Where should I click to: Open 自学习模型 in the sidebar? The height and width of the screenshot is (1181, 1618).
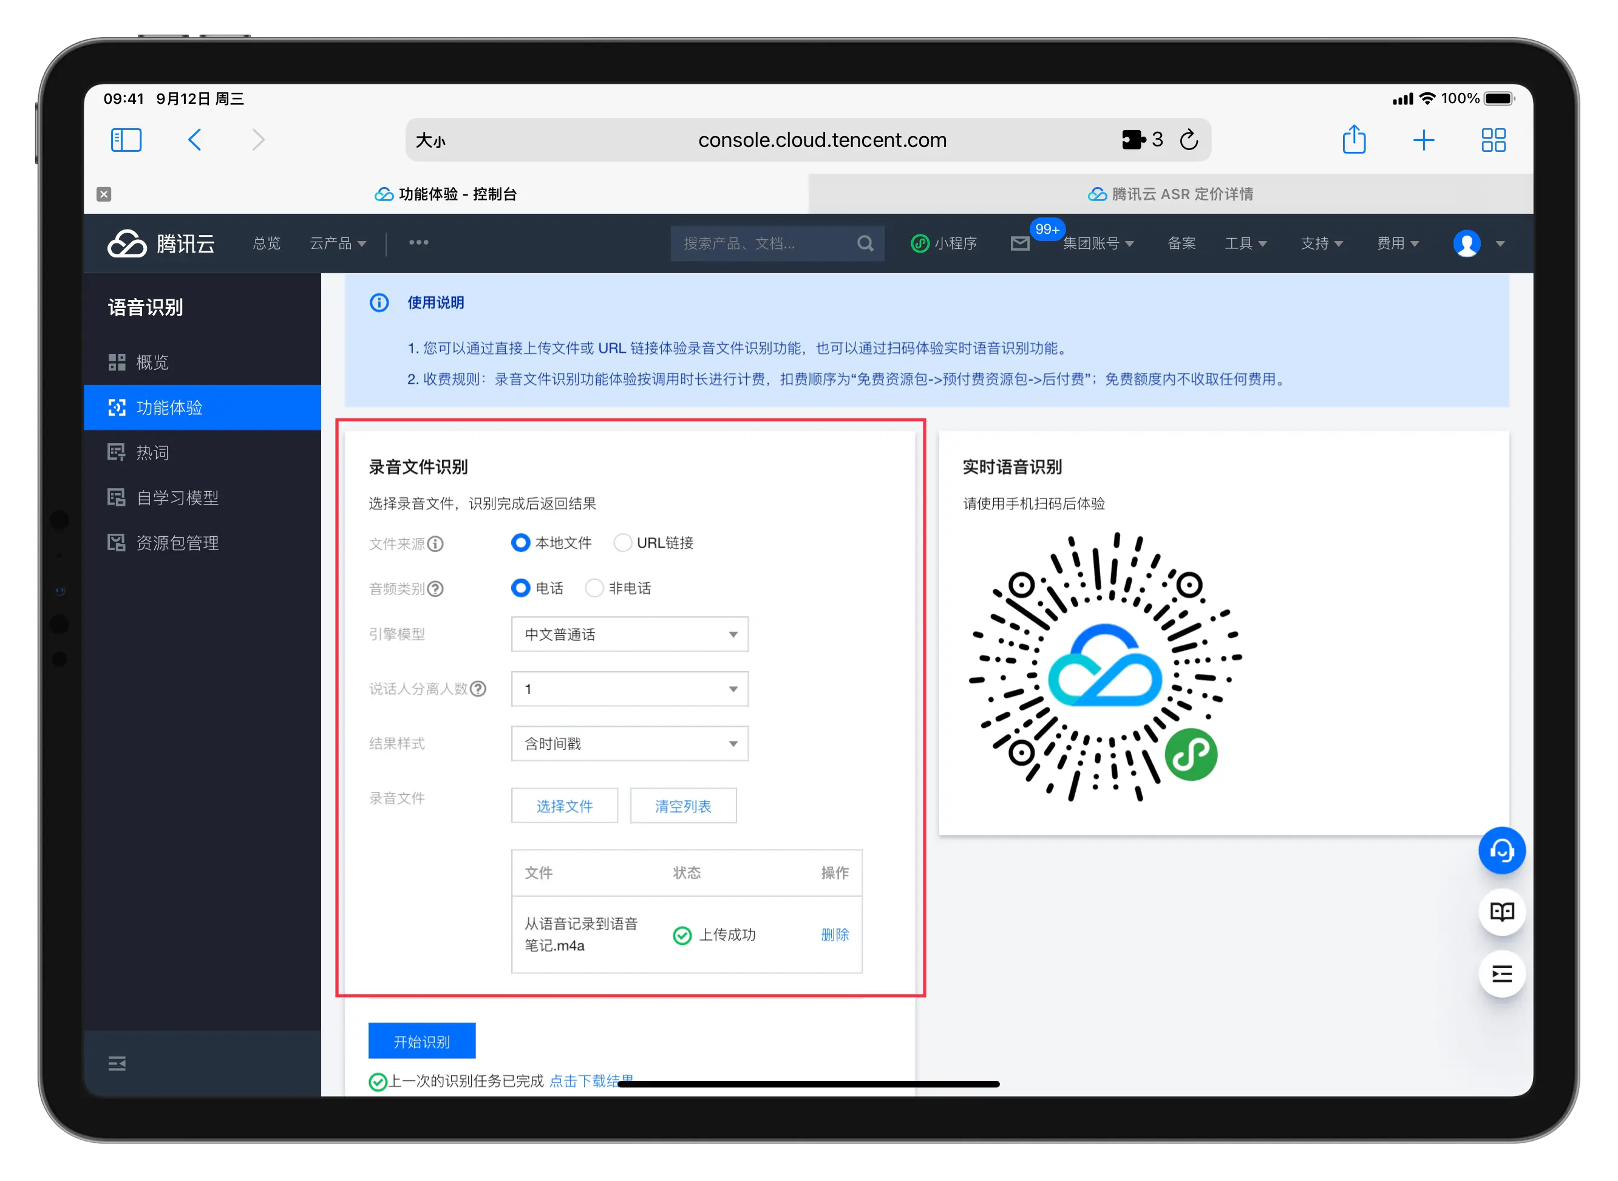pos(202,497)
